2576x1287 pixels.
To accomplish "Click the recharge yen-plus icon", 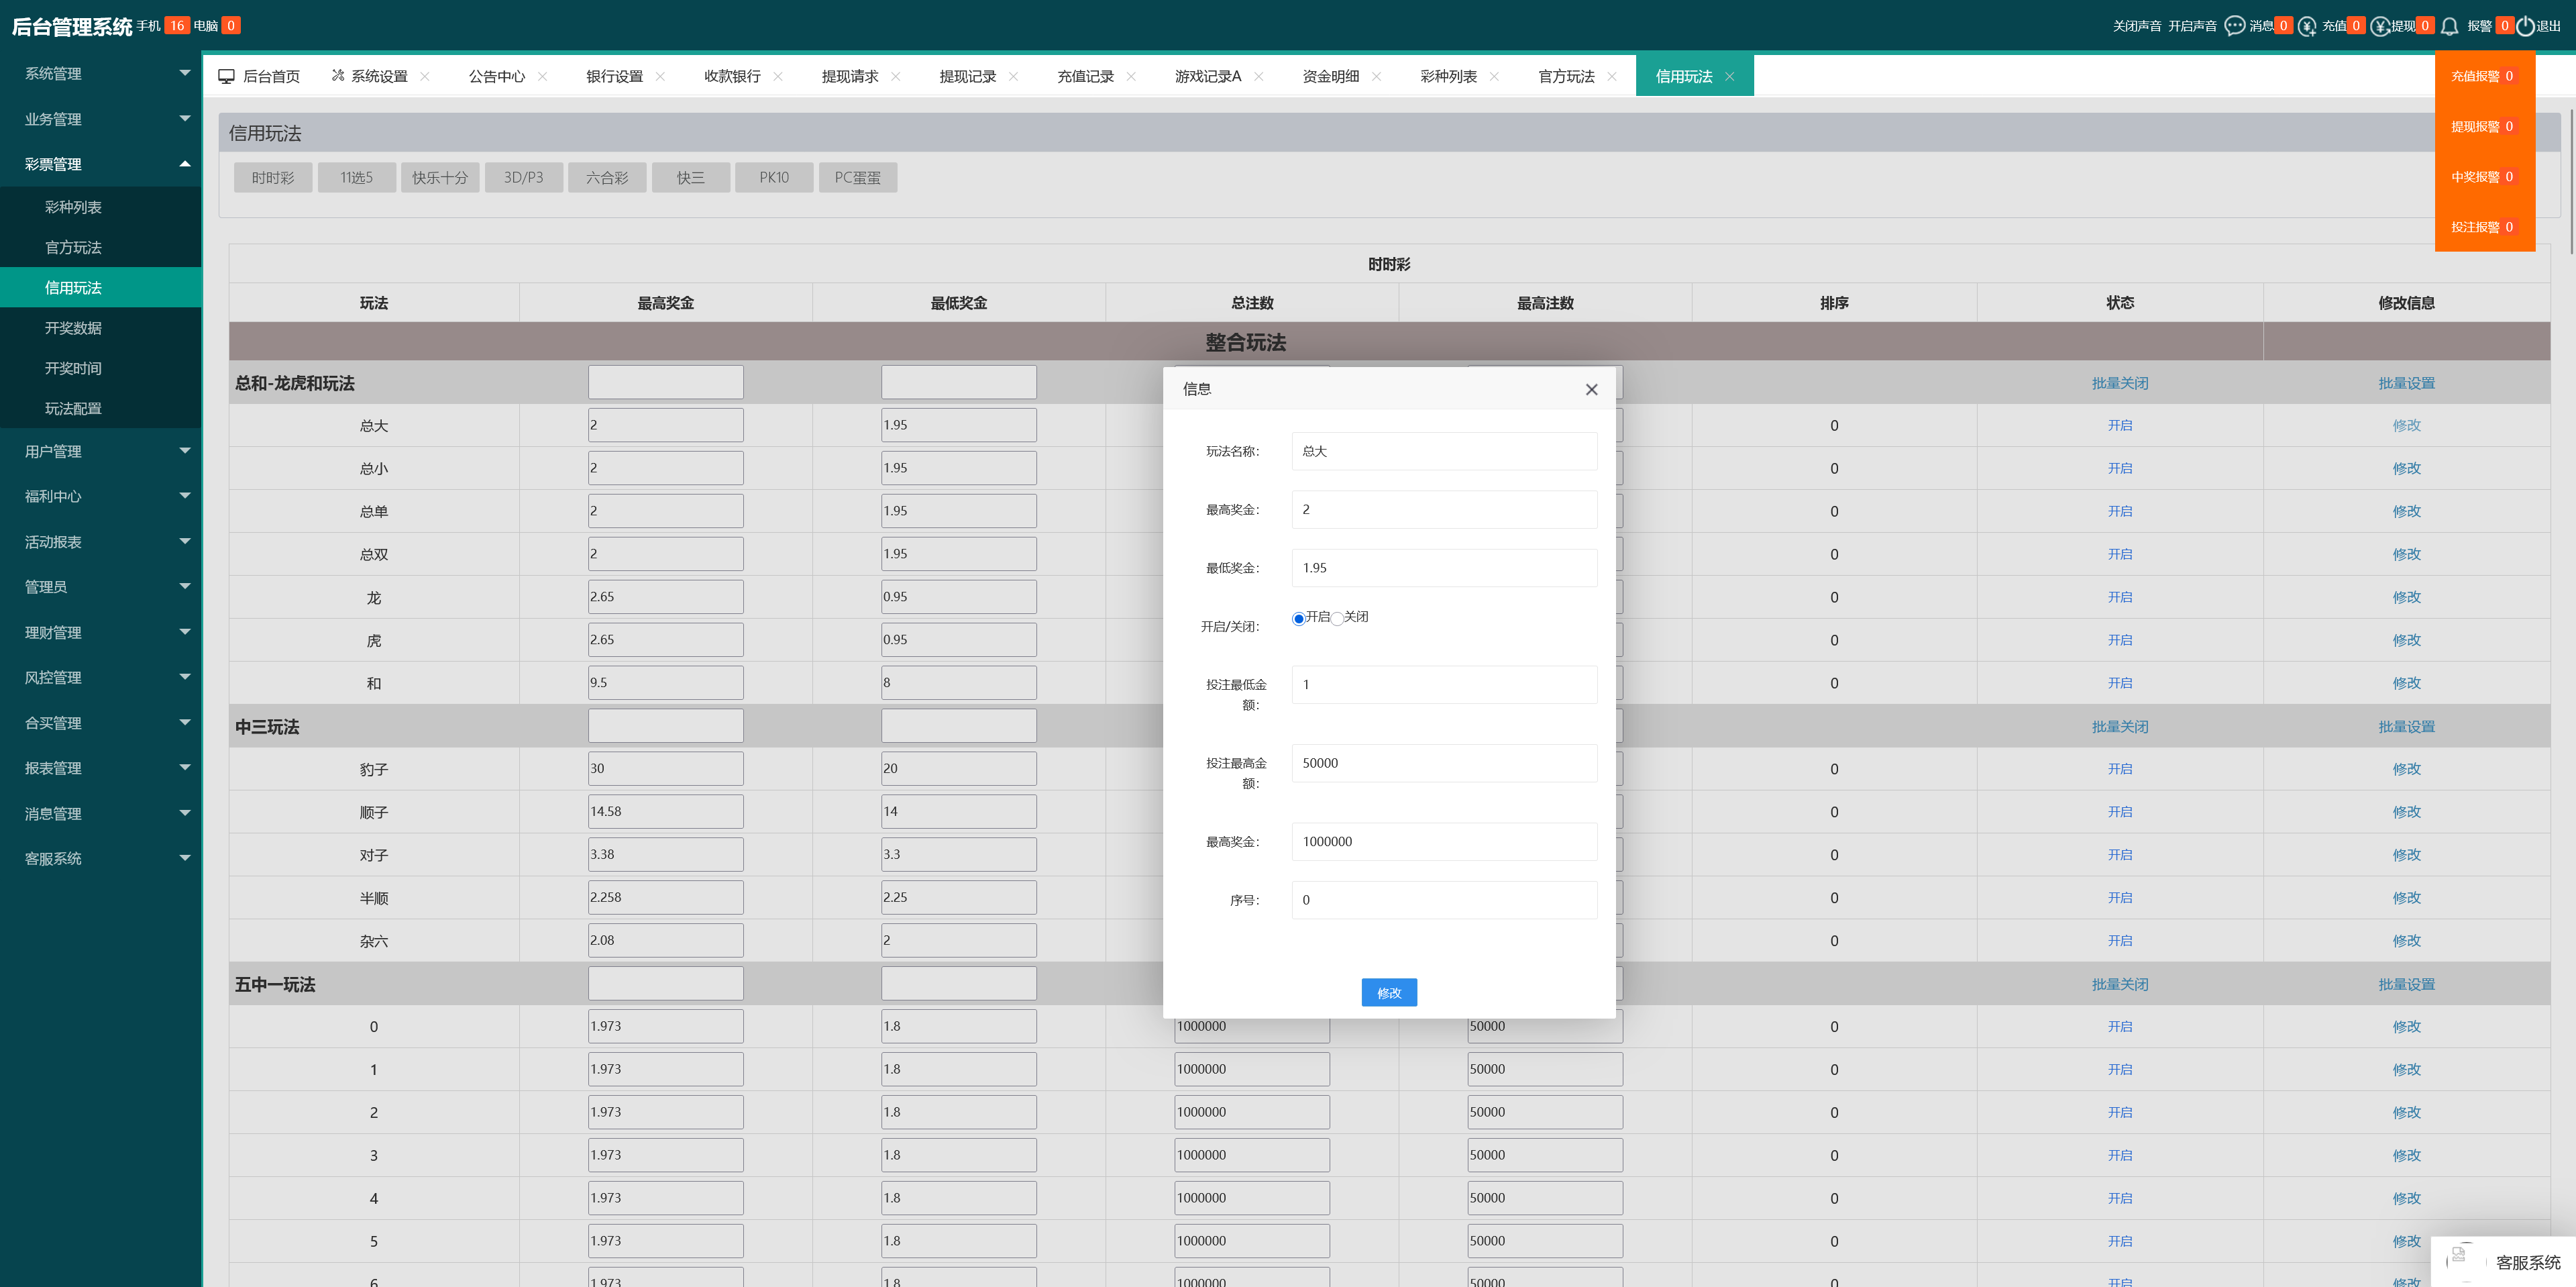I will (x=2307, y=26).
